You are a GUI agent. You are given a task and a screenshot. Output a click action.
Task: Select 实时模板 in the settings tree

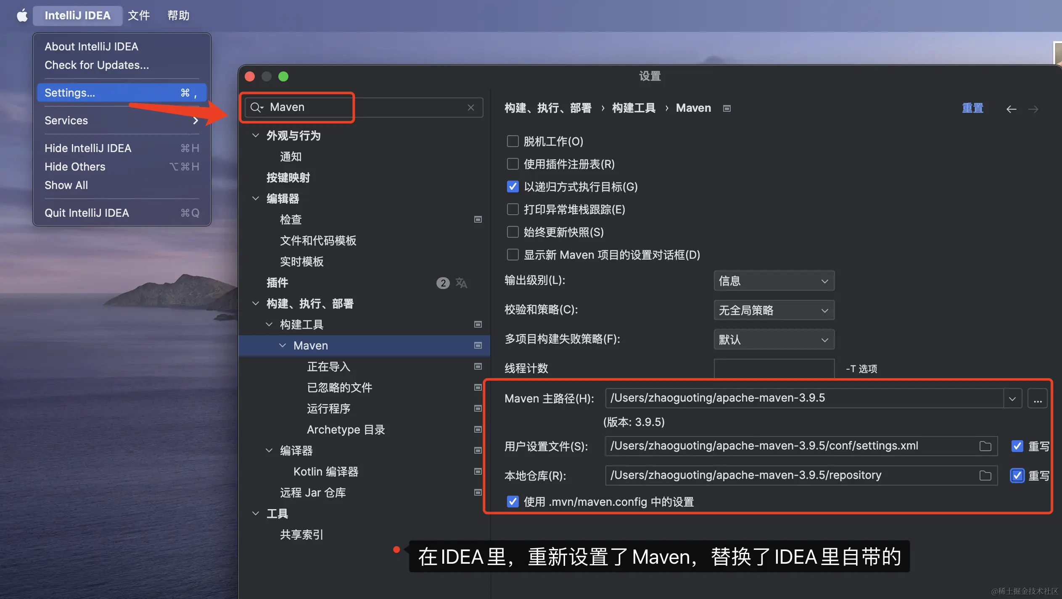[301, 262]
